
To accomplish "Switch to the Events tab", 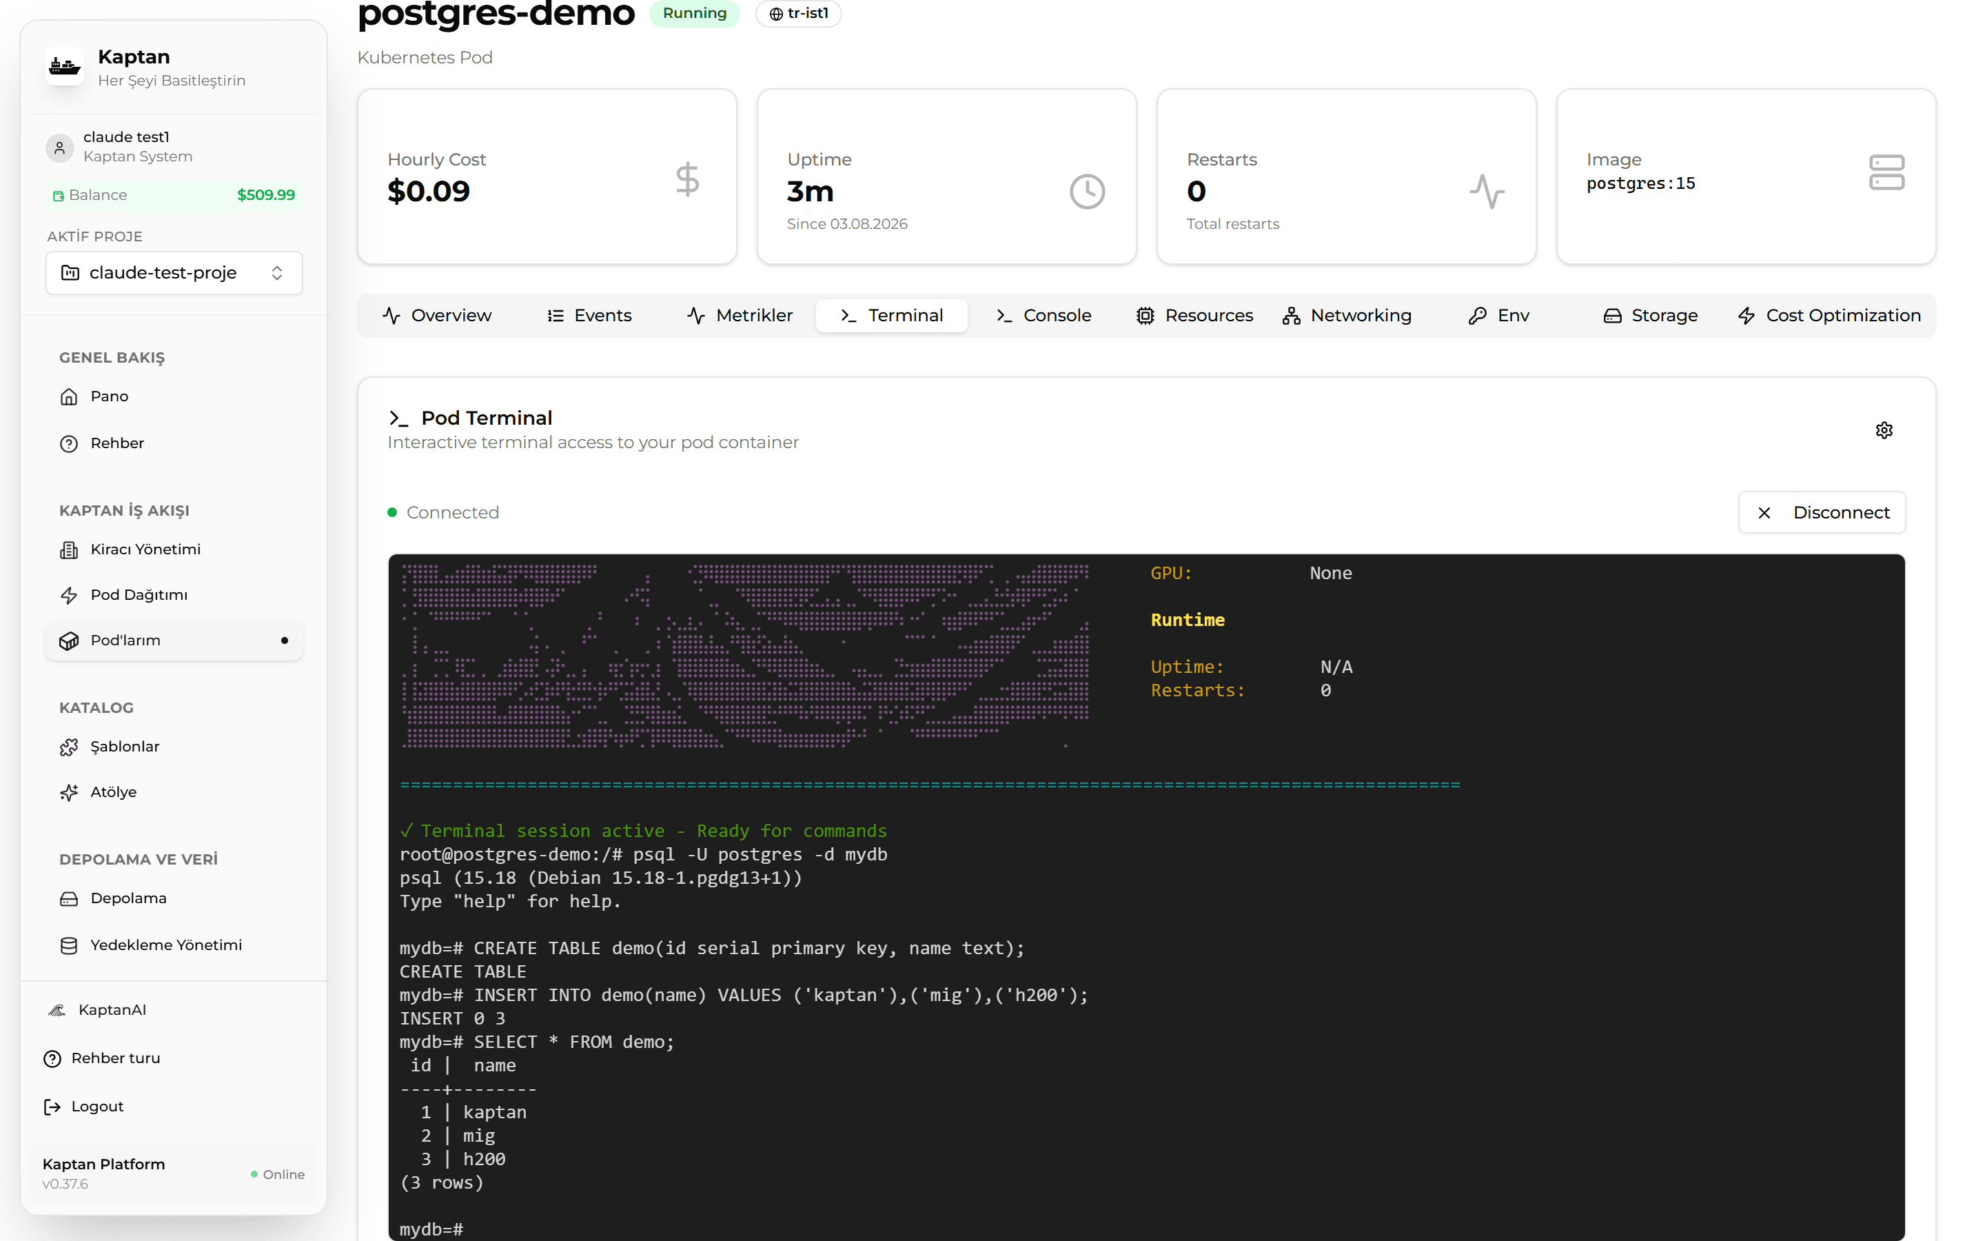I will coord(589,315).
